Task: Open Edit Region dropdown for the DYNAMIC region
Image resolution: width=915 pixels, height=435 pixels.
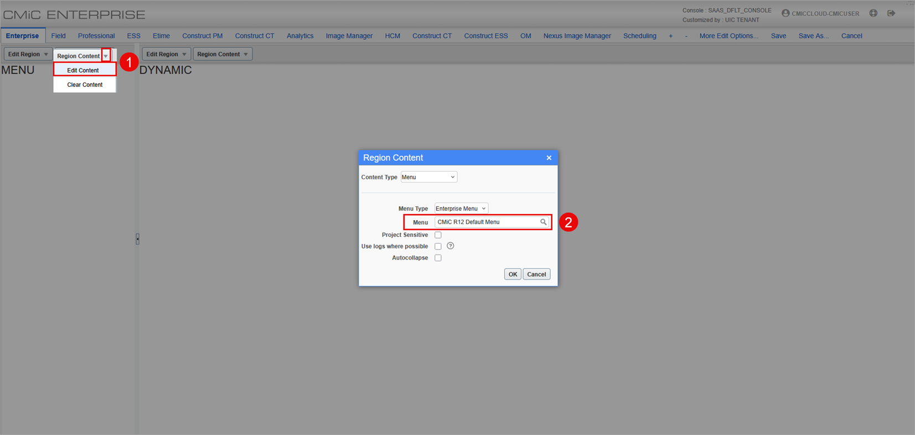Action: click(166, 54)
